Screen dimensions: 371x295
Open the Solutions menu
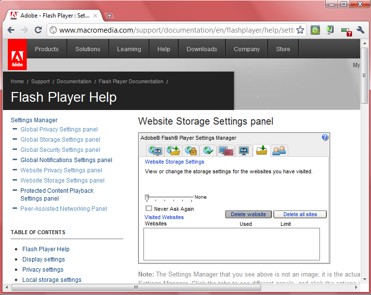[x=88, y=49]
